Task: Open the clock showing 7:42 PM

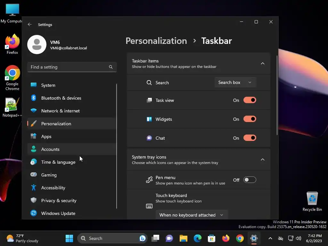Action: 314,238
